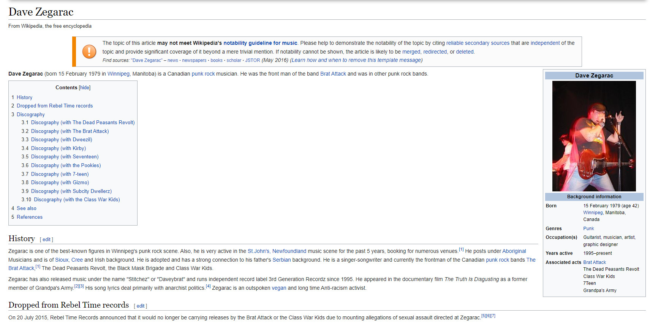Screen dimensions: 650x330
Task: Open Winnipeg link in lead sentence
Action: pos(119,74)
